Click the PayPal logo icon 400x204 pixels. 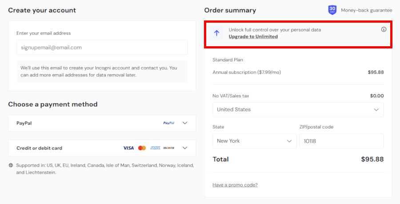pos(169,123)
